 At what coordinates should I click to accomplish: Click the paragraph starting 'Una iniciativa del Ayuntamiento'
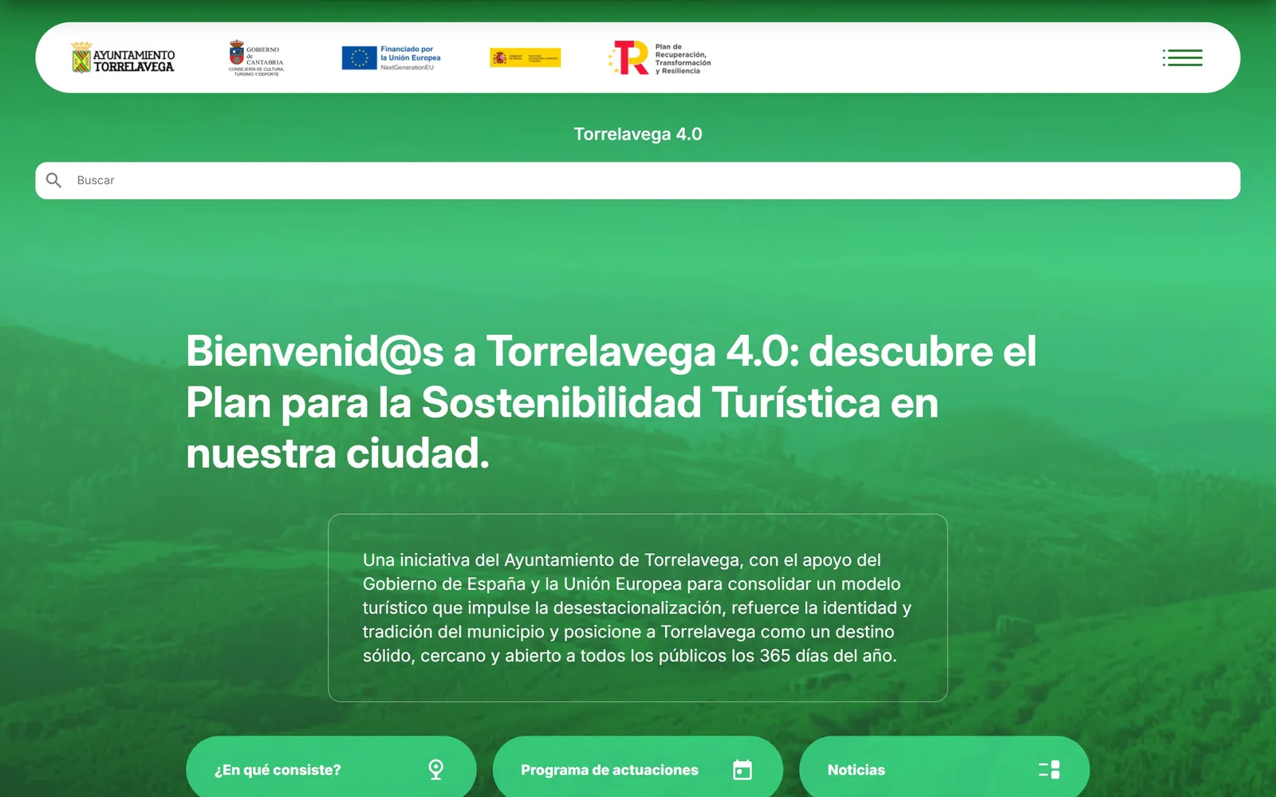click(637, 607)
